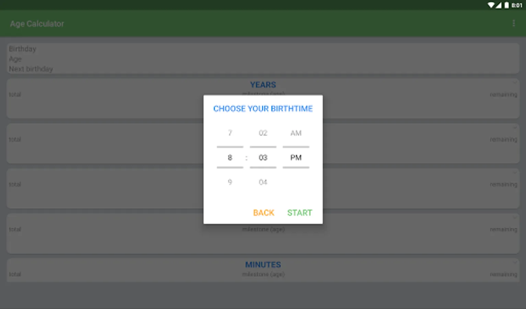526x309 pixels.
Task: Select minute 02 in time picker
Action: pos(263,133)
